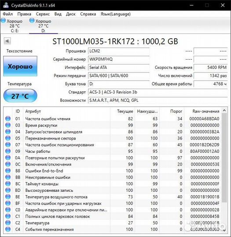Open the Диск menu
Viewport: 231px width, 237px height.
pos(71,14)
